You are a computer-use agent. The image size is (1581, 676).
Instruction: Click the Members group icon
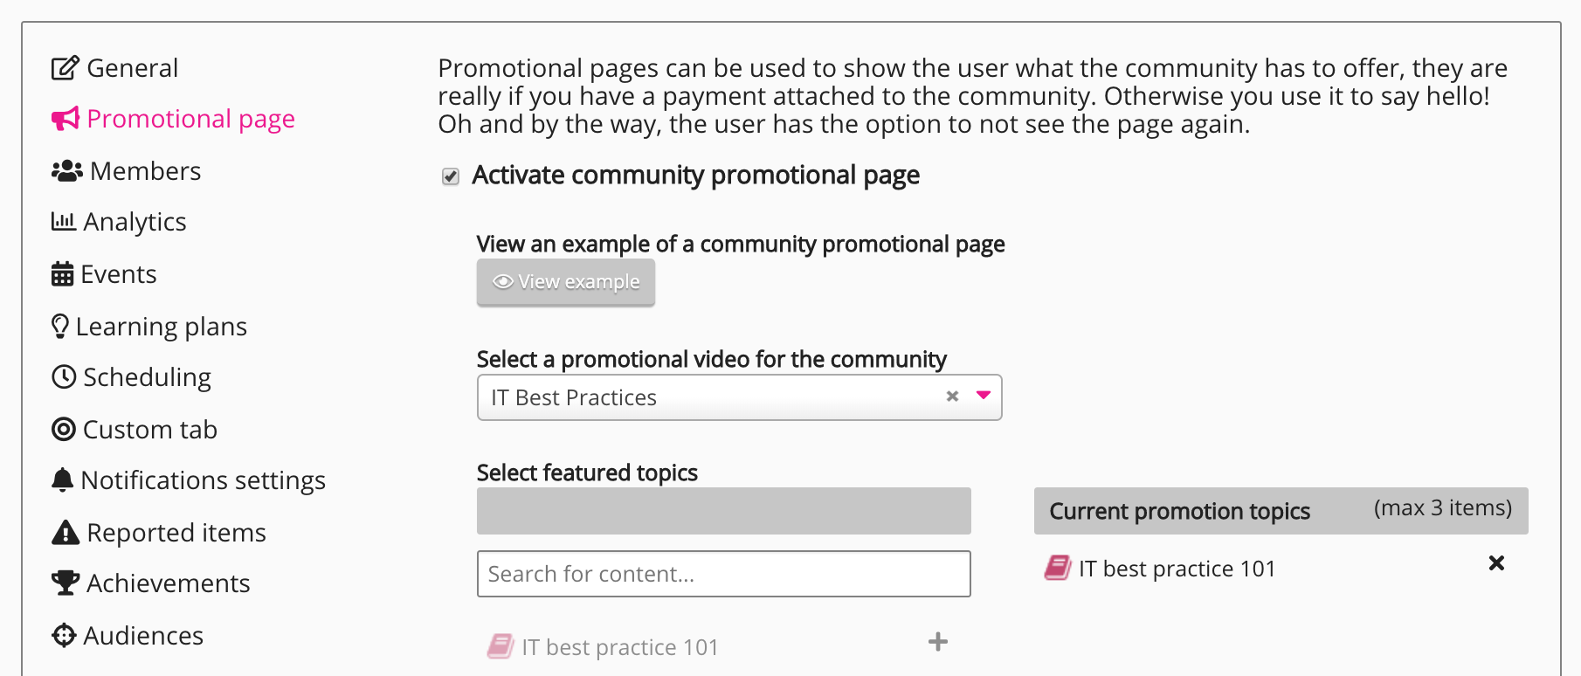(x=67, y=171)
